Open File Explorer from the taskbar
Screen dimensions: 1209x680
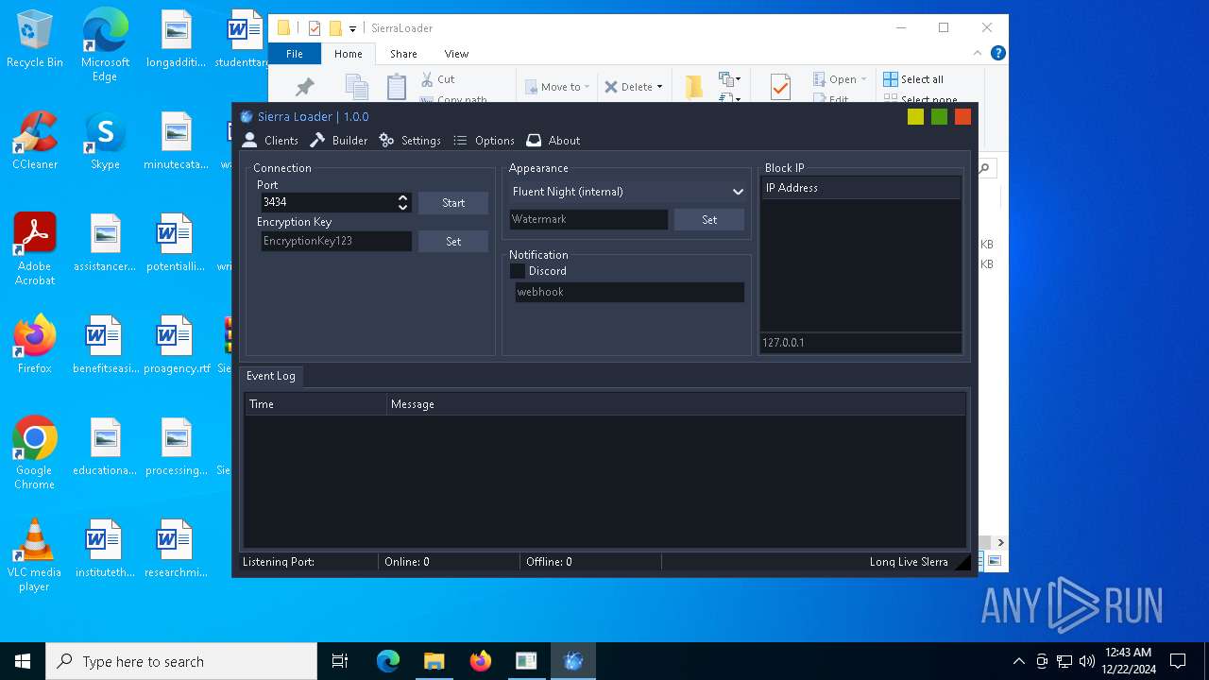click(434, 661)
